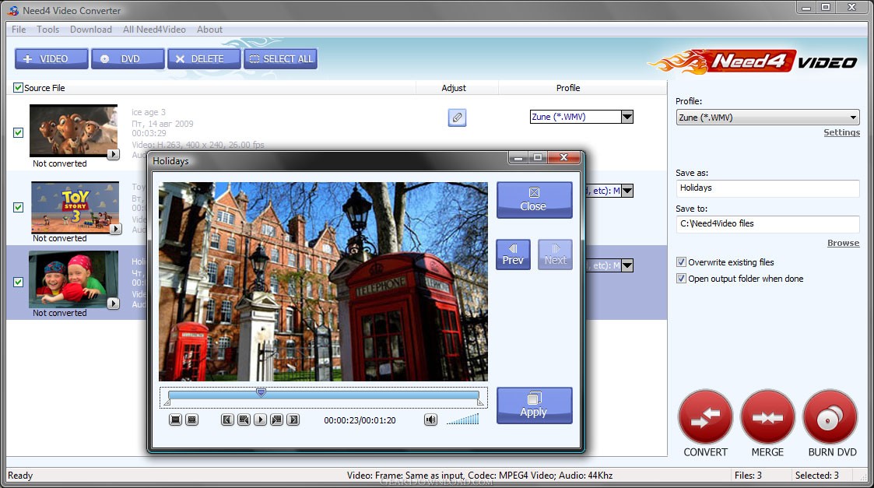Click the two kids Holidays video thumbnail

pos(74,279)
